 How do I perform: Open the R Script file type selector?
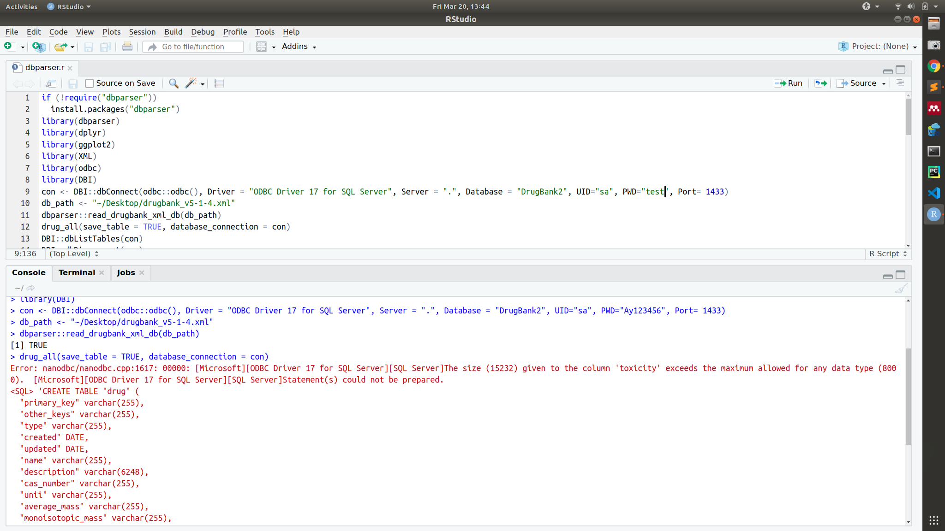pyautogui.click(x=888, y=254)
